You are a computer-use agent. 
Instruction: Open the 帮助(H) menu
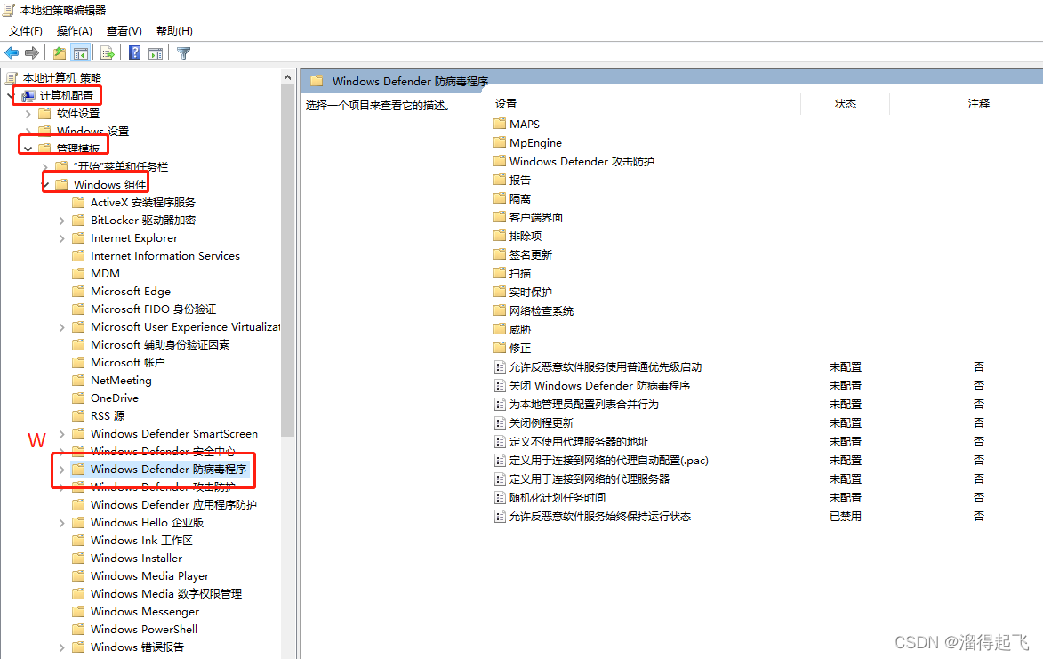(x=174, y=30)
